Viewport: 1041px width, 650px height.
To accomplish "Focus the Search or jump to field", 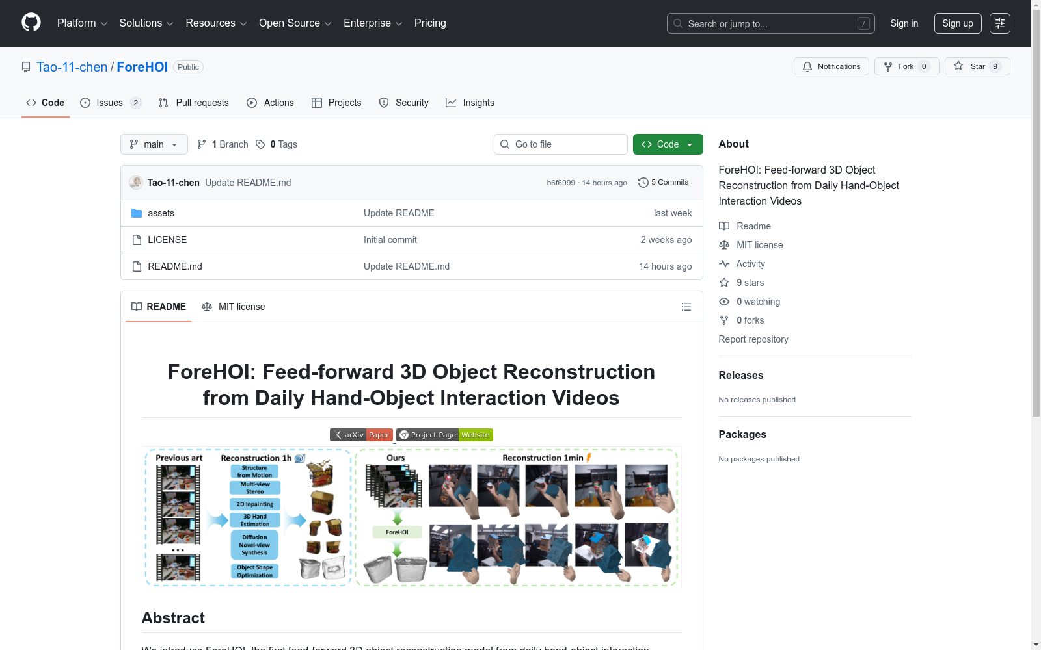I will (x=770, y=23).
